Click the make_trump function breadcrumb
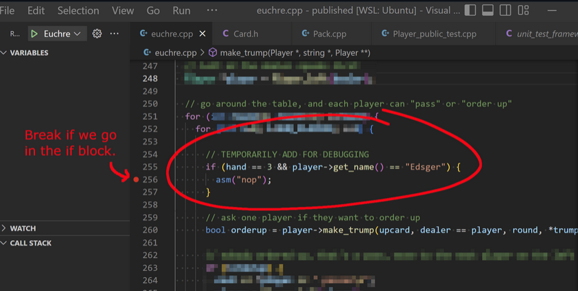578x291 pixels. (290, 52)
